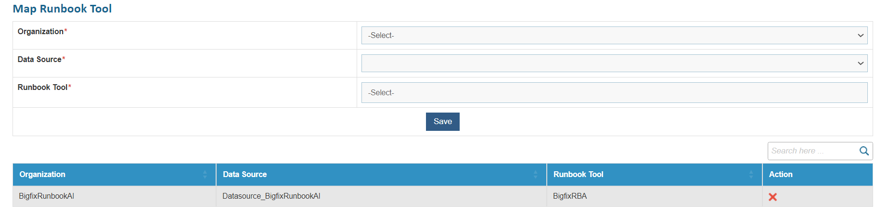The height and width of the screenshot is (216, 889).
Task: Delete the BigfixRunbookAI mapping with red X
Action: point(773,197)
